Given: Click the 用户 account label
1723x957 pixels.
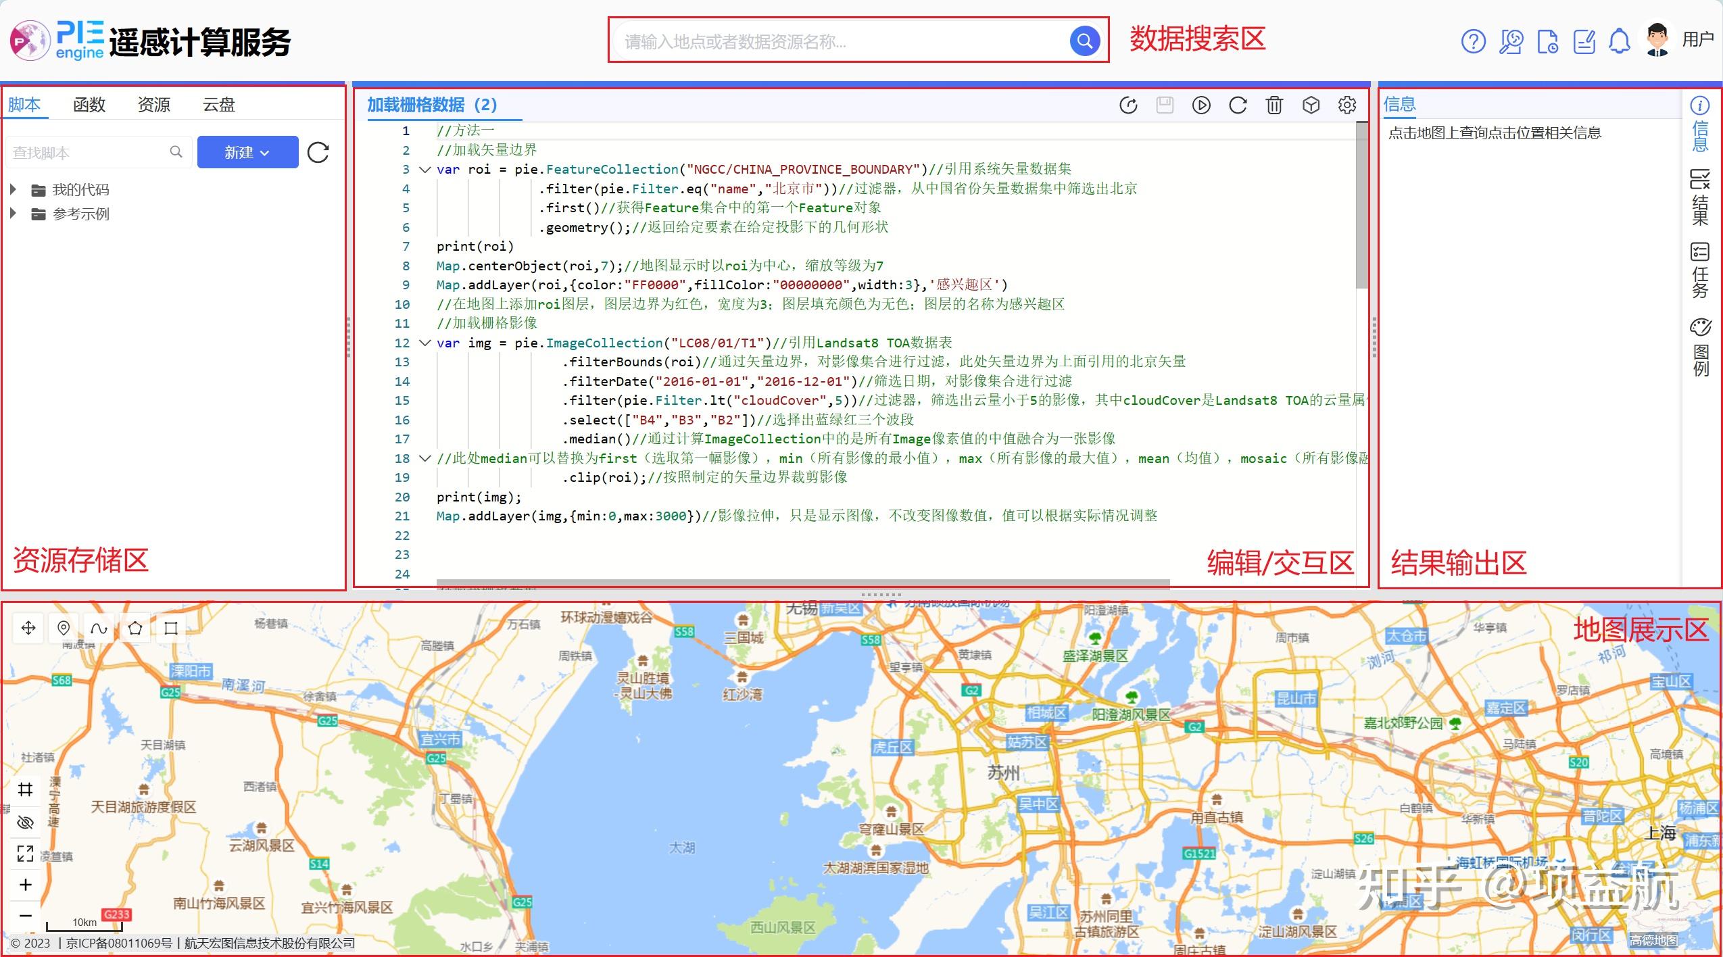Looking at the screenshot, I should coord(1697,39).
